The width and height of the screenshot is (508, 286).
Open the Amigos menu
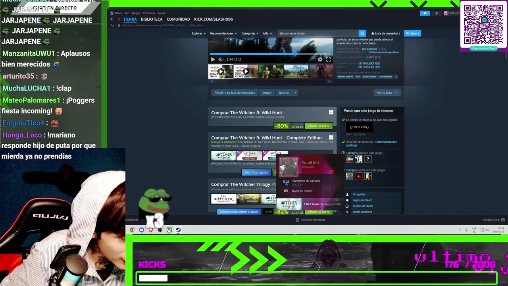(136, 13)
